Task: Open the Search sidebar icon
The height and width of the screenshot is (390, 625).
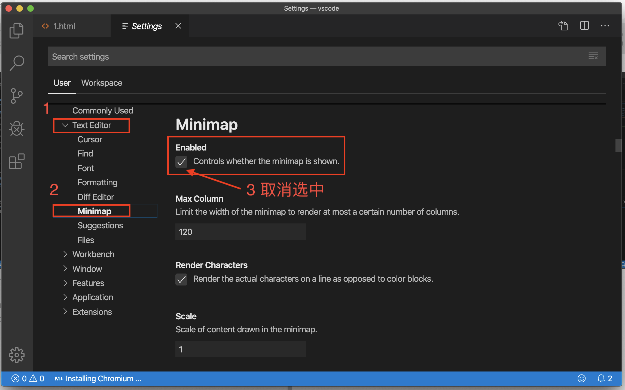Action: click(17, 63)
